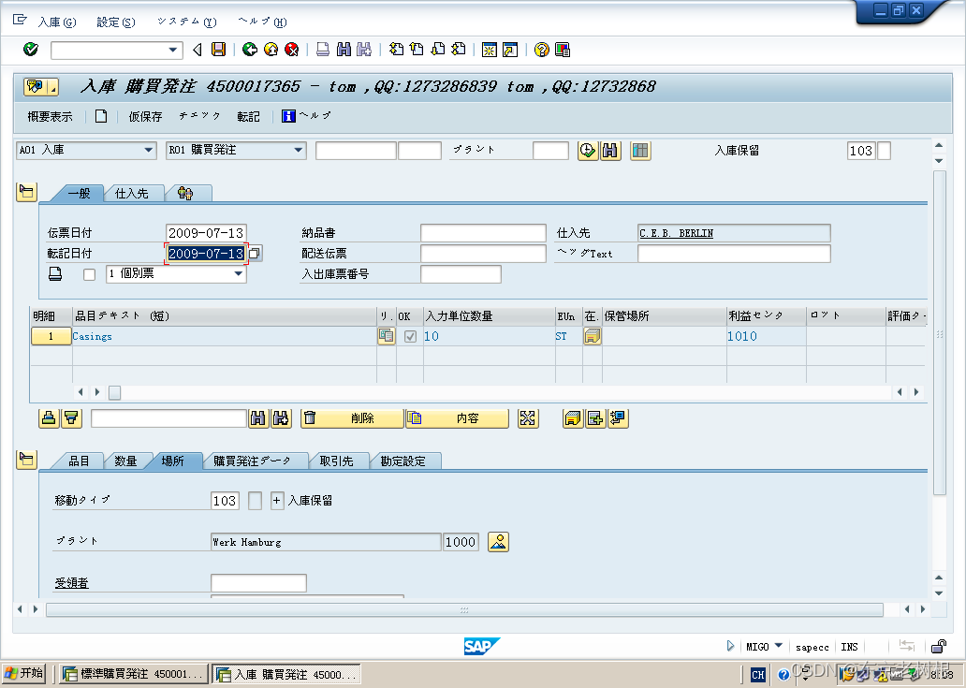This screenshot has width=966, height=688.
Task: Click the horizontal scrollbar at window bottom
Action: point(464,609)
